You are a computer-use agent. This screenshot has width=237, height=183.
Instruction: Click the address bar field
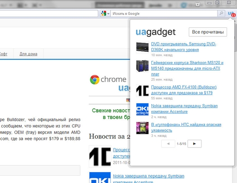point(49,13)
